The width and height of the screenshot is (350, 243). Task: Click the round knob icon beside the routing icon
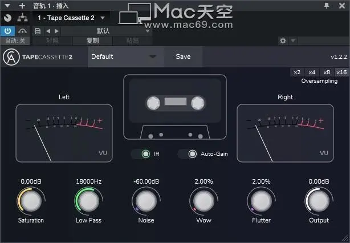click(7, 18)
